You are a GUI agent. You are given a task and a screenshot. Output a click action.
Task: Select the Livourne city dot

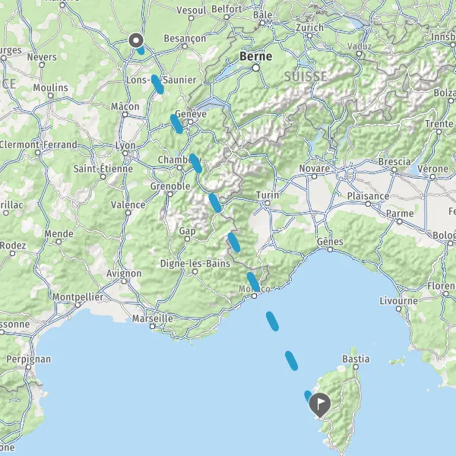point(398,309)
